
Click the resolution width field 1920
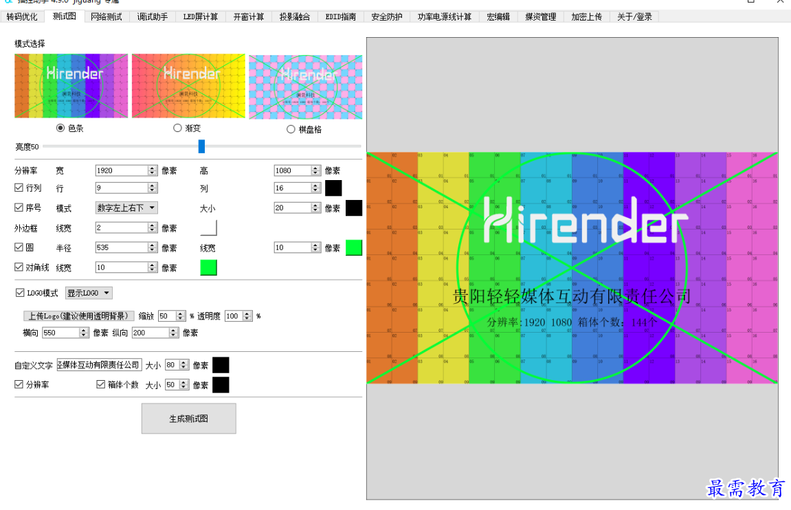tap(122, 170)
